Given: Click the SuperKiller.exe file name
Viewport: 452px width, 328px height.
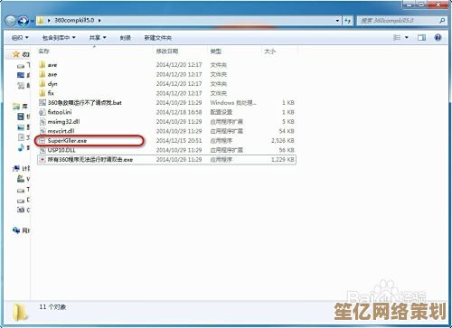Looking at the screenshot, I should tap(67, 141).
